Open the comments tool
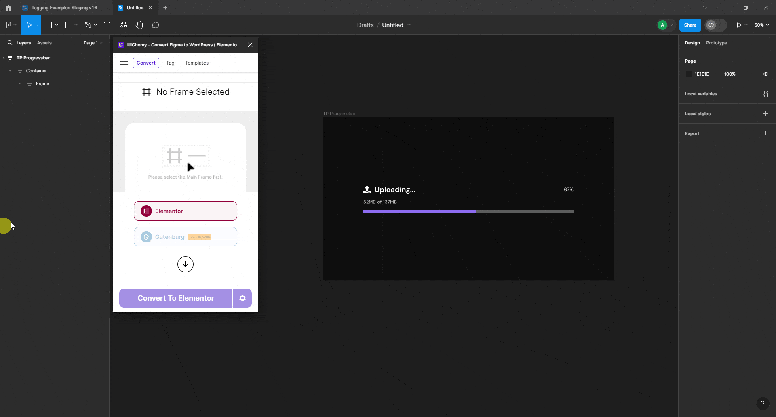Screen dimensions: 776x417 coord(156,25)
